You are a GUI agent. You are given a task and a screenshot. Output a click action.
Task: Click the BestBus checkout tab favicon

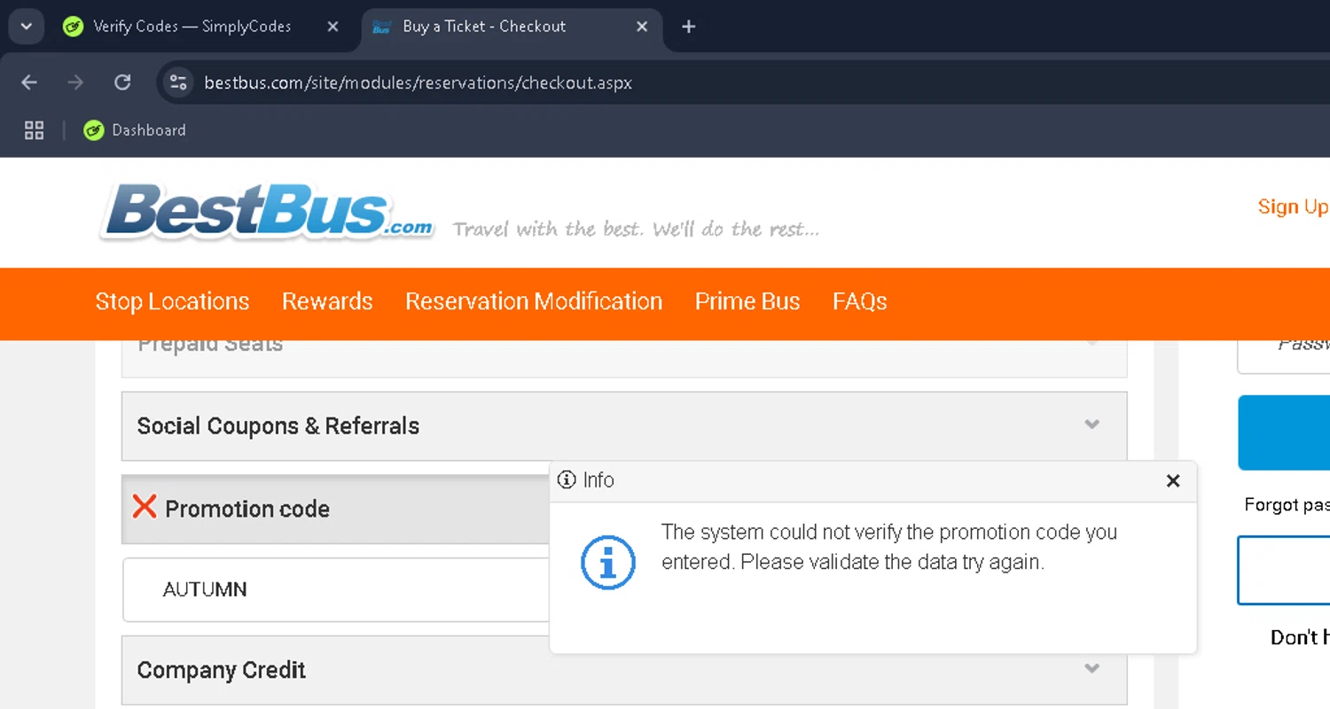(x=381, y=27)
